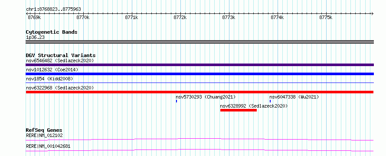Click the chr1:8768823..8775963 coordinate label

coord(53,10)
